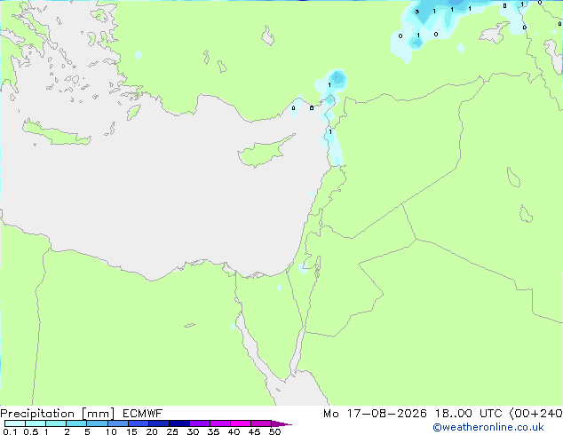Image resolution: width=563 pixels, height=435 pixels.
Task: Click the legend swatch between 20 and 25
Action: [159, 423]
